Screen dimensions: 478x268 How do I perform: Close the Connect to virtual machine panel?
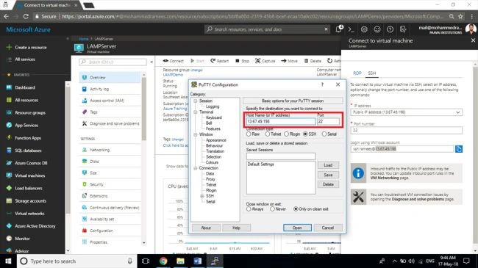(x=473, y=40)
